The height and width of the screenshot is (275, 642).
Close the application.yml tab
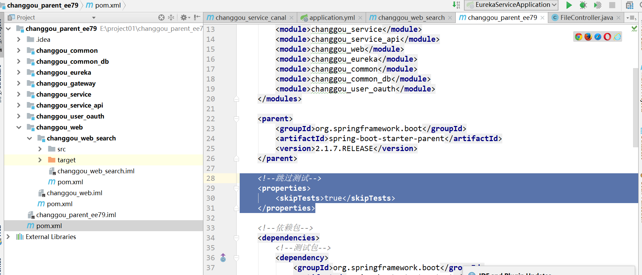click(360, 18)
